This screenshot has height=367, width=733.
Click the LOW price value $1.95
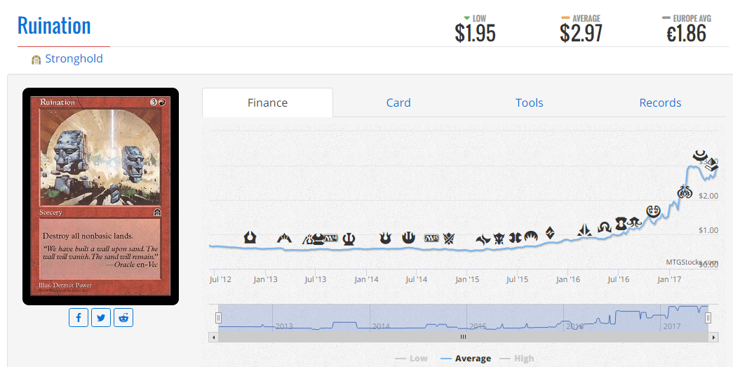[475, 33]
